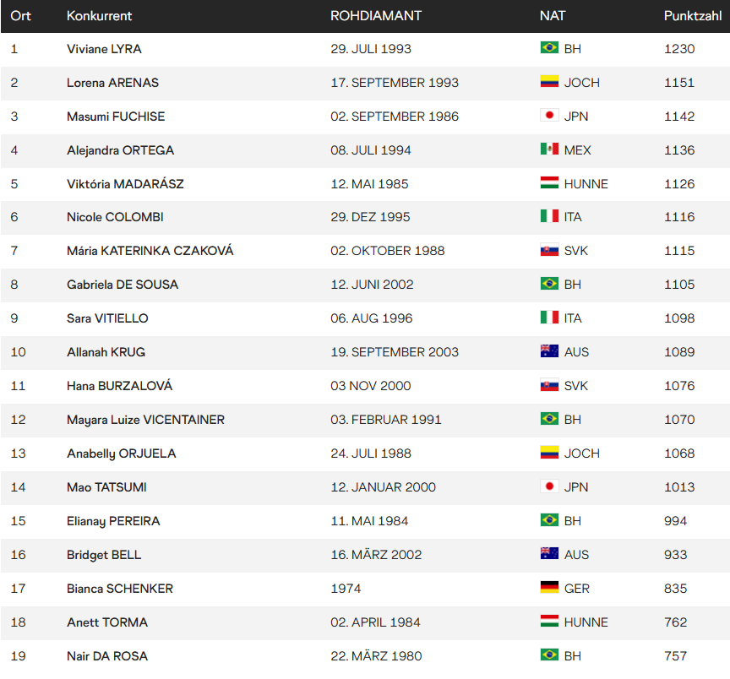Click Australia flag in Bridget BELL row
Screen dimensions: 730x679
(549, 553)
